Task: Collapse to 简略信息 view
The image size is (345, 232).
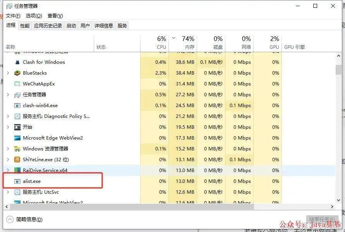Action: click(x=24, y=220)
